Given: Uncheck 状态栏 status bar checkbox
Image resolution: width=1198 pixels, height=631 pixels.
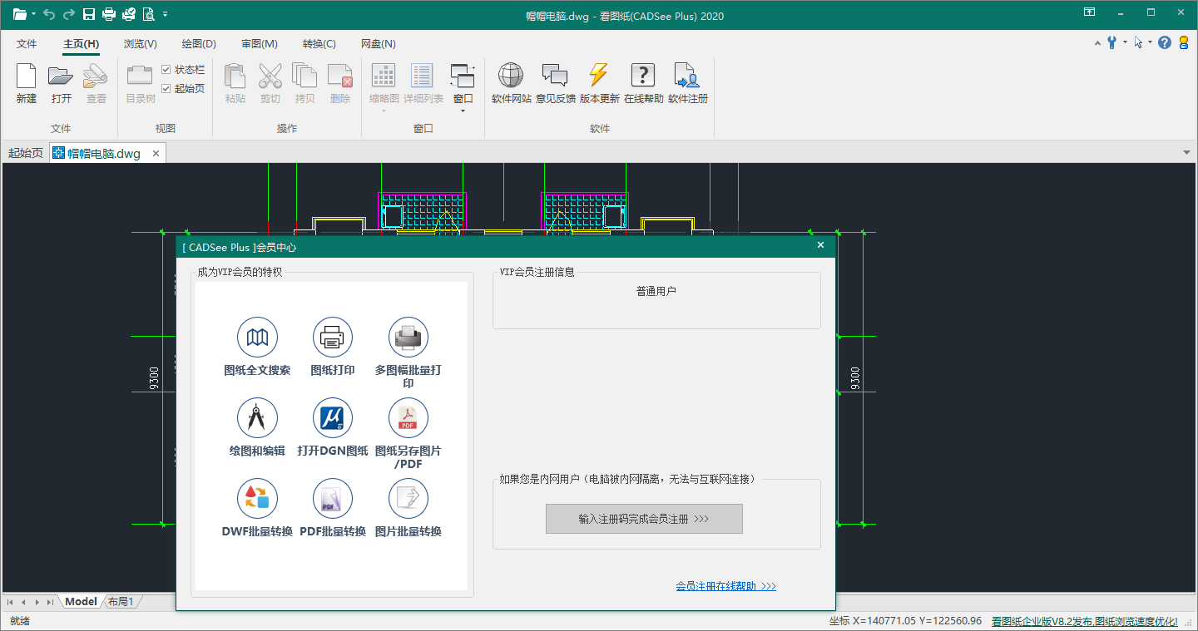Looking at the screenshot, I should point(166,70).
